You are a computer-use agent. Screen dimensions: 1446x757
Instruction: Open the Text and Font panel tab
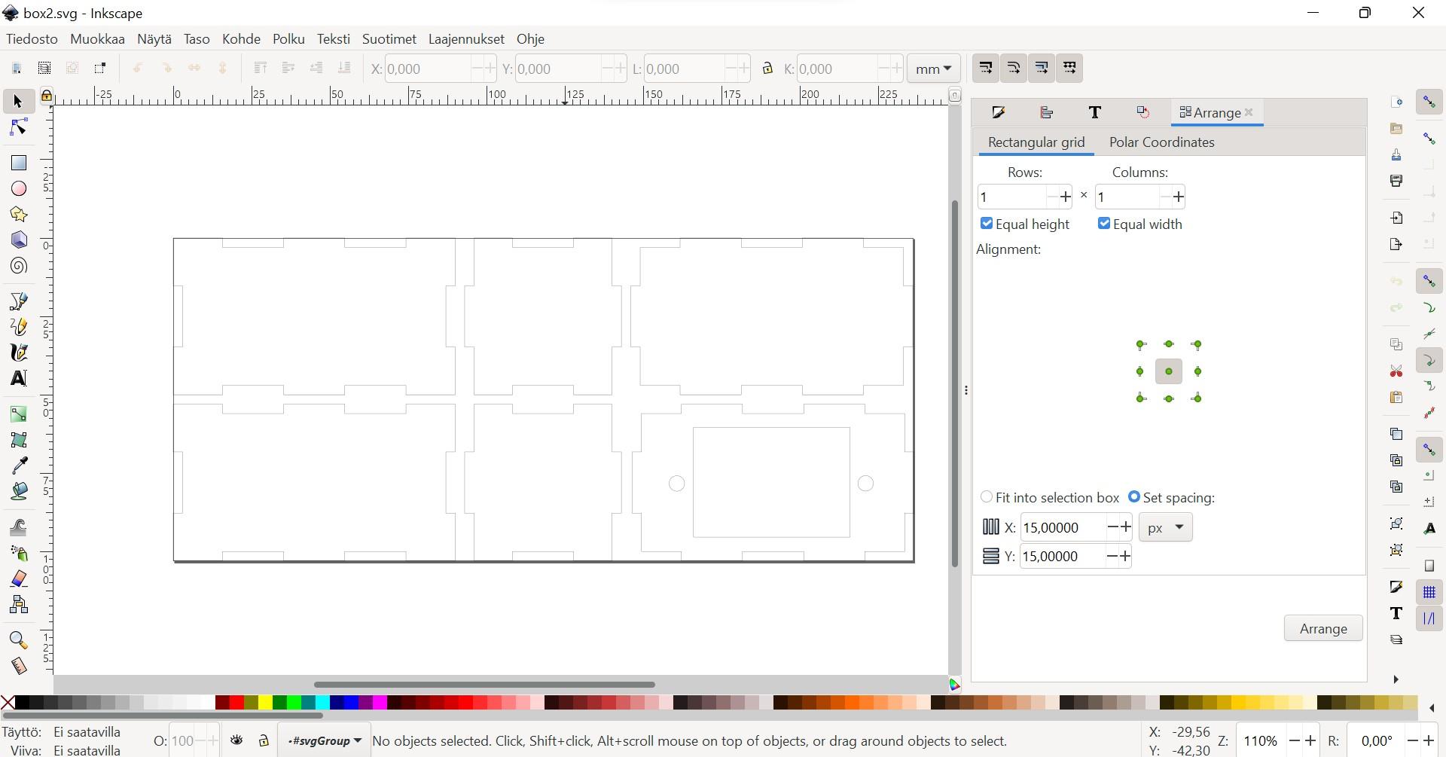point(1094,112)
